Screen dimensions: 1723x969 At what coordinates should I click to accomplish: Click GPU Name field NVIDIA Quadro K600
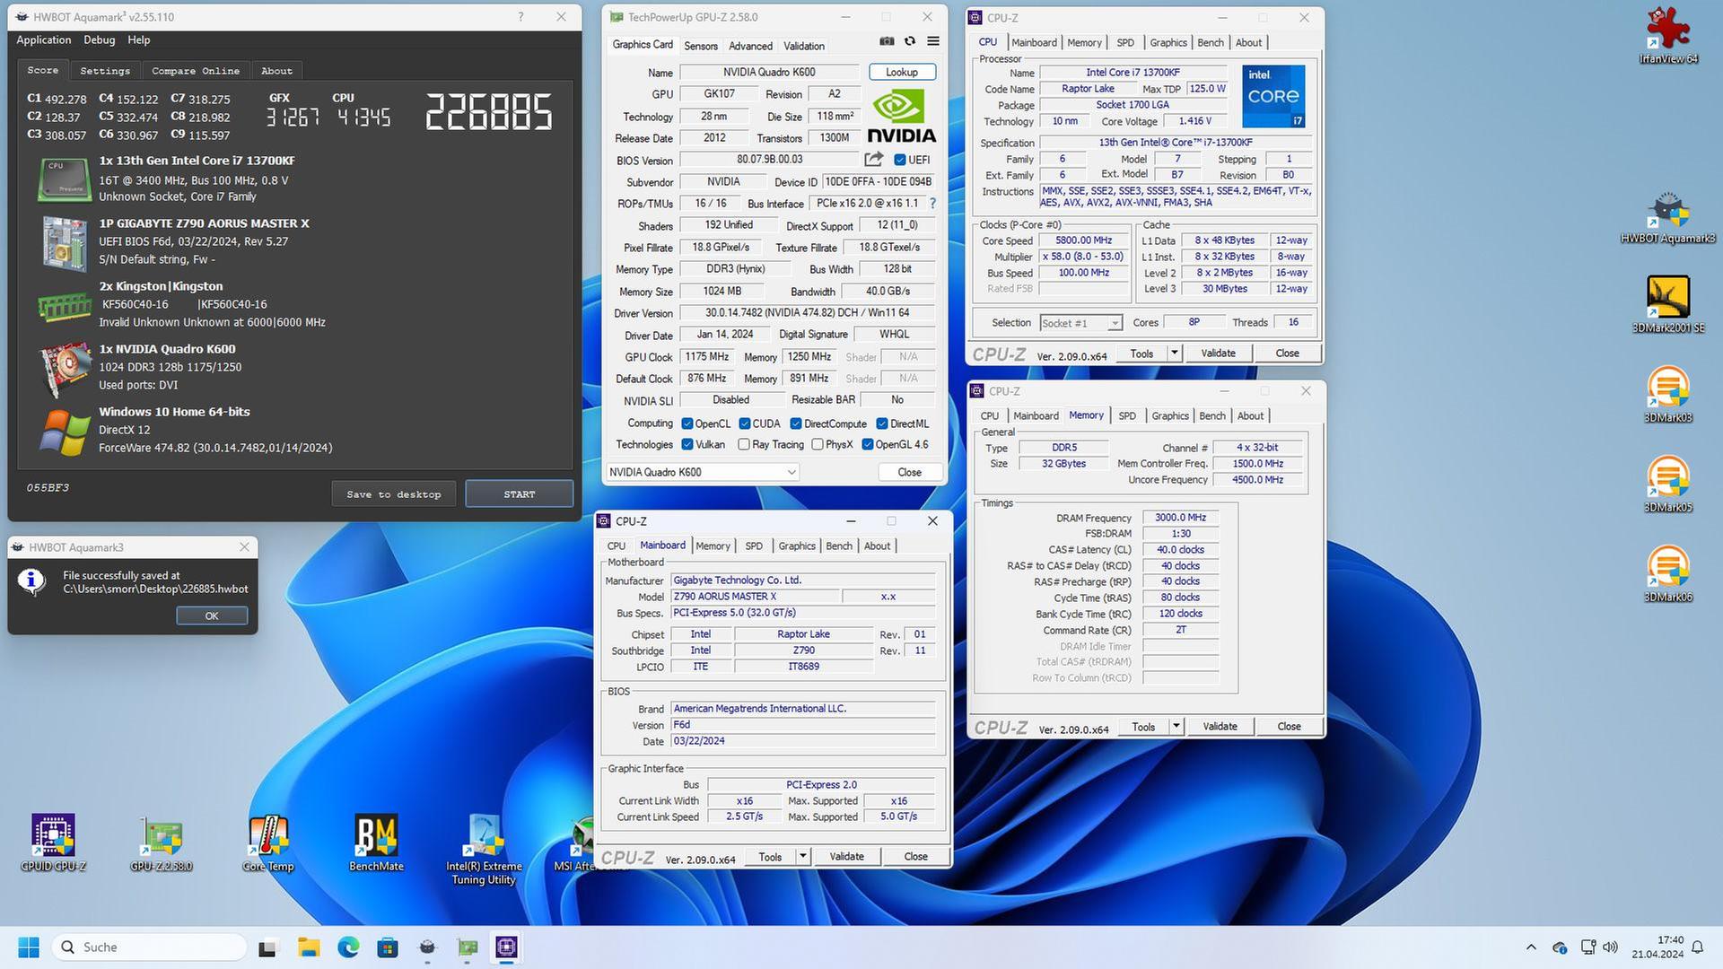769,72
